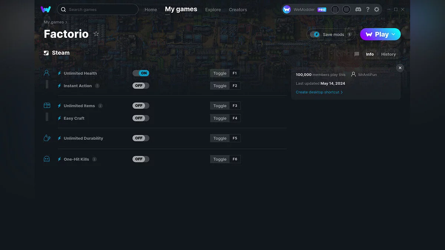Click the enemy ghost category icon
This screenshot has width=445, height=250.
(x=47, y=159)
